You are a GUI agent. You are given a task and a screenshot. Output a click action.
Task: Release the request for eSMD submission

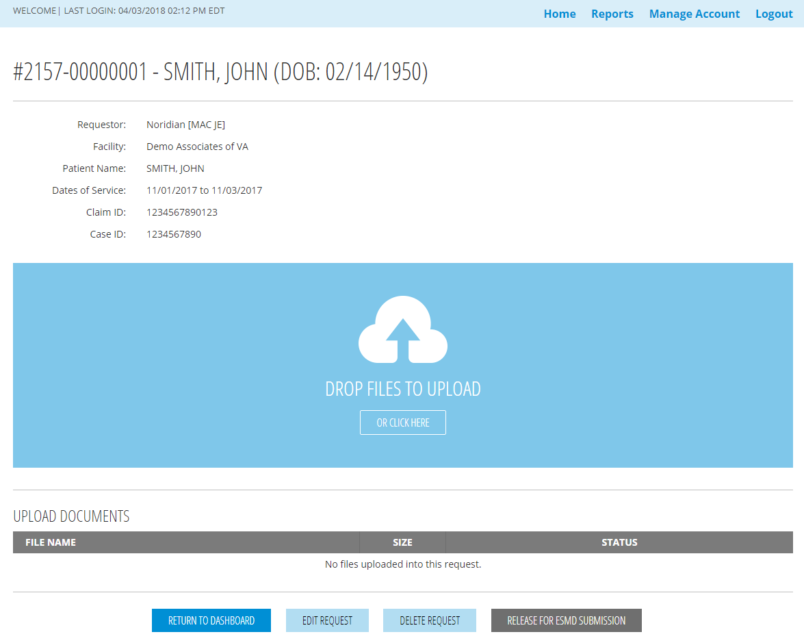[x=566, y=620]
